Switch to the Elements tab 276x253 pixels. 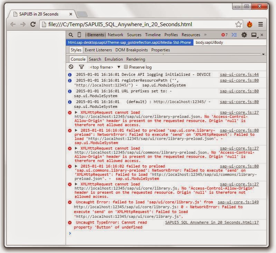click(x=96, y=35)
